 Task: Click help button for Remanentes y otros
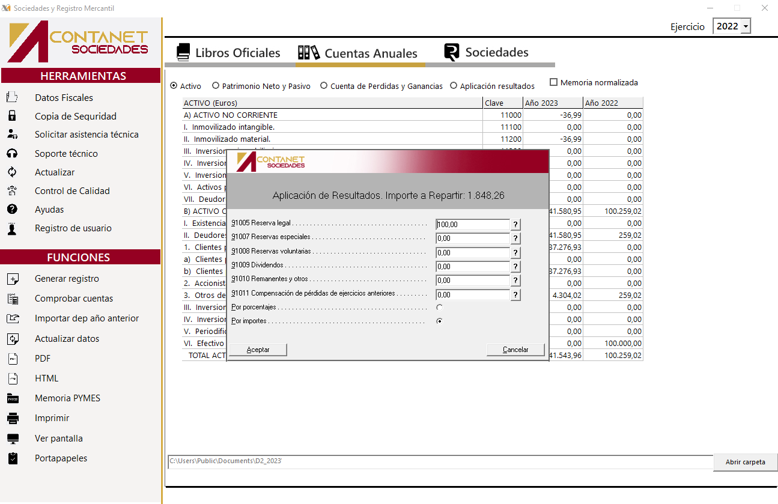pyautogui.click(x=515, y=280)
